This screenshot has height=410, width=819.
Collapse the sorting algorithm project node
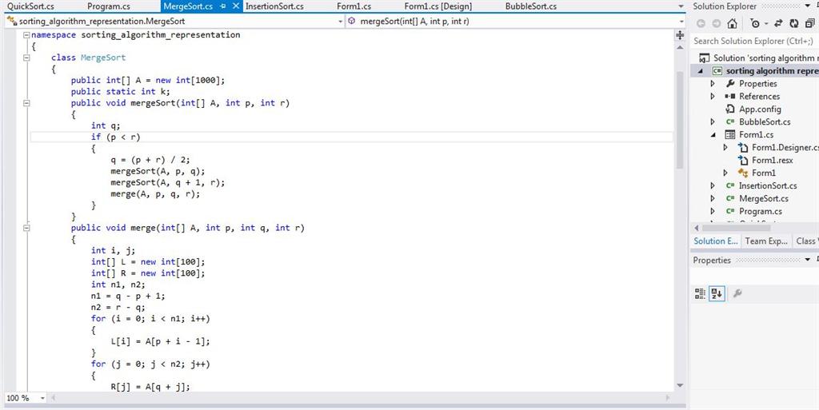pos(701,71)
